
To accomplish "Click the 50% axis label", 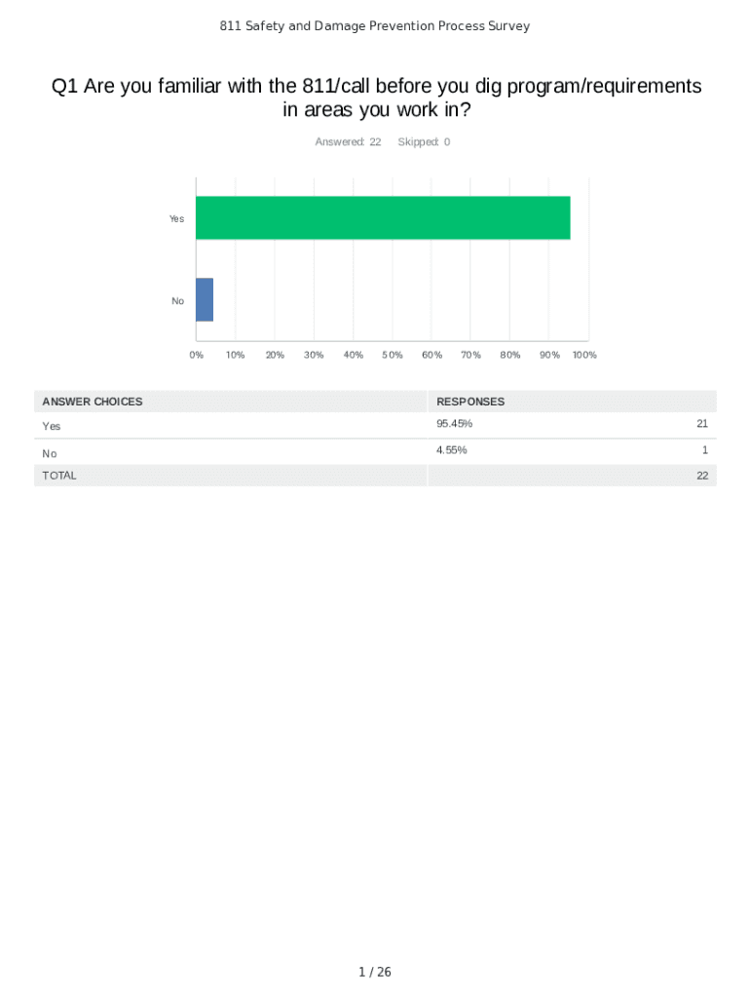I will (393, 356).
